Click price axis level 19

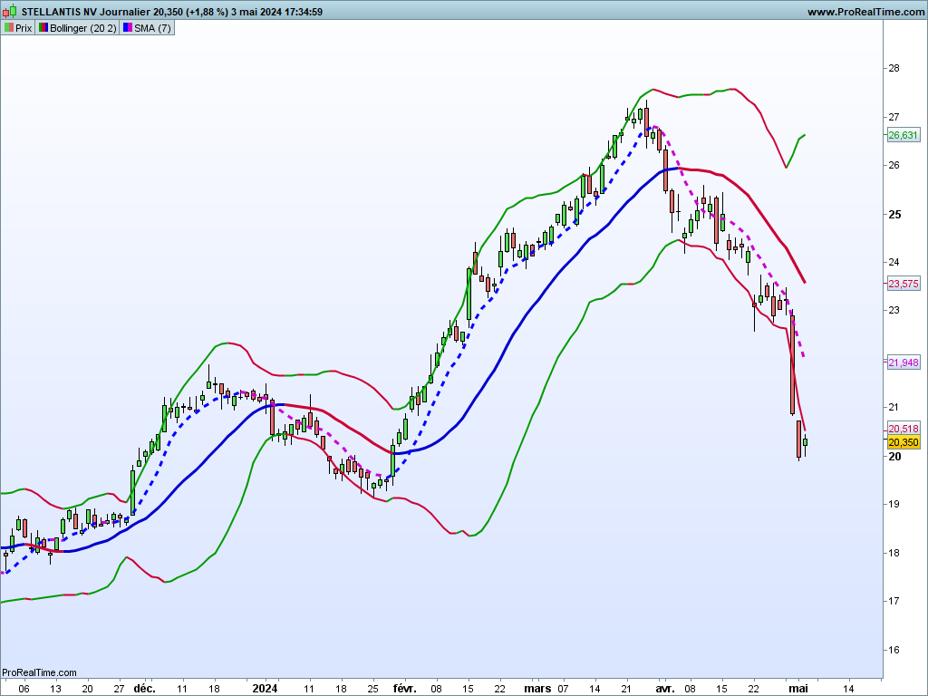pos(894,504)
